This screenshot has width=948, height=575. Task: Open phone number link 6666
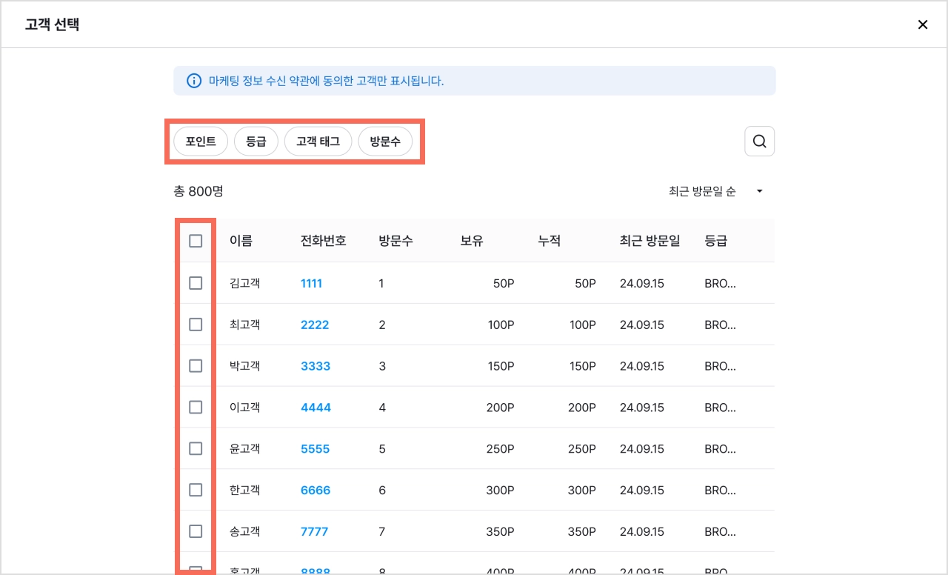[316, 491]
